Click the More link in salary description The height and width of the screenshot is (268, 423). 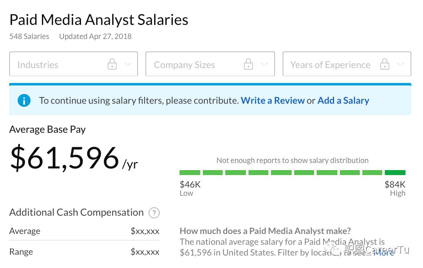[x=384, y=252]
